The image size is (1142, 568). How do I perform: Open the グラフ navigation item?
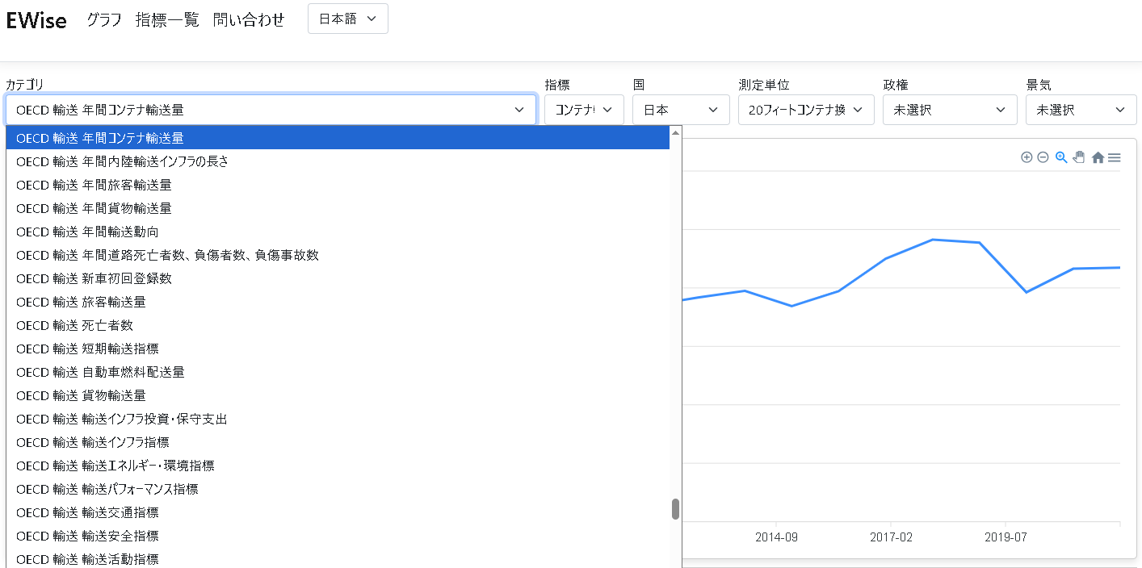coord(104,20)
